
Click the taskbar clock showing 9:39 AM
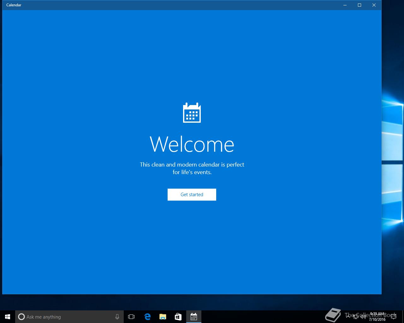377,317
